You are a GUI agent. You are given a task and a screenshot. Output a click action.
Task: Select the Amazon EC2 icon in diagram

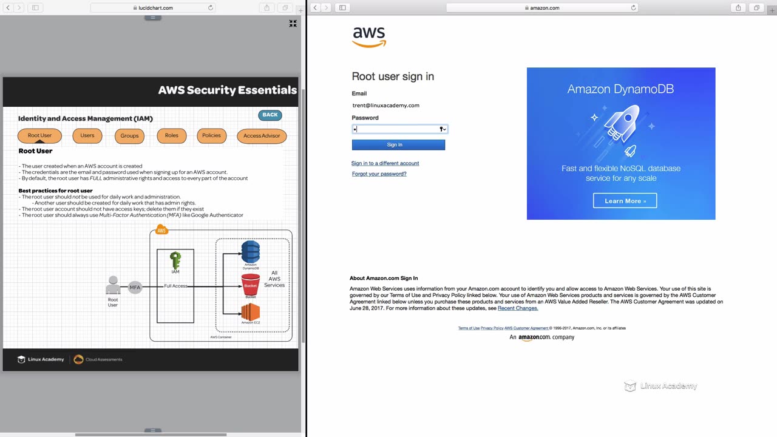[x=250, y=312]
